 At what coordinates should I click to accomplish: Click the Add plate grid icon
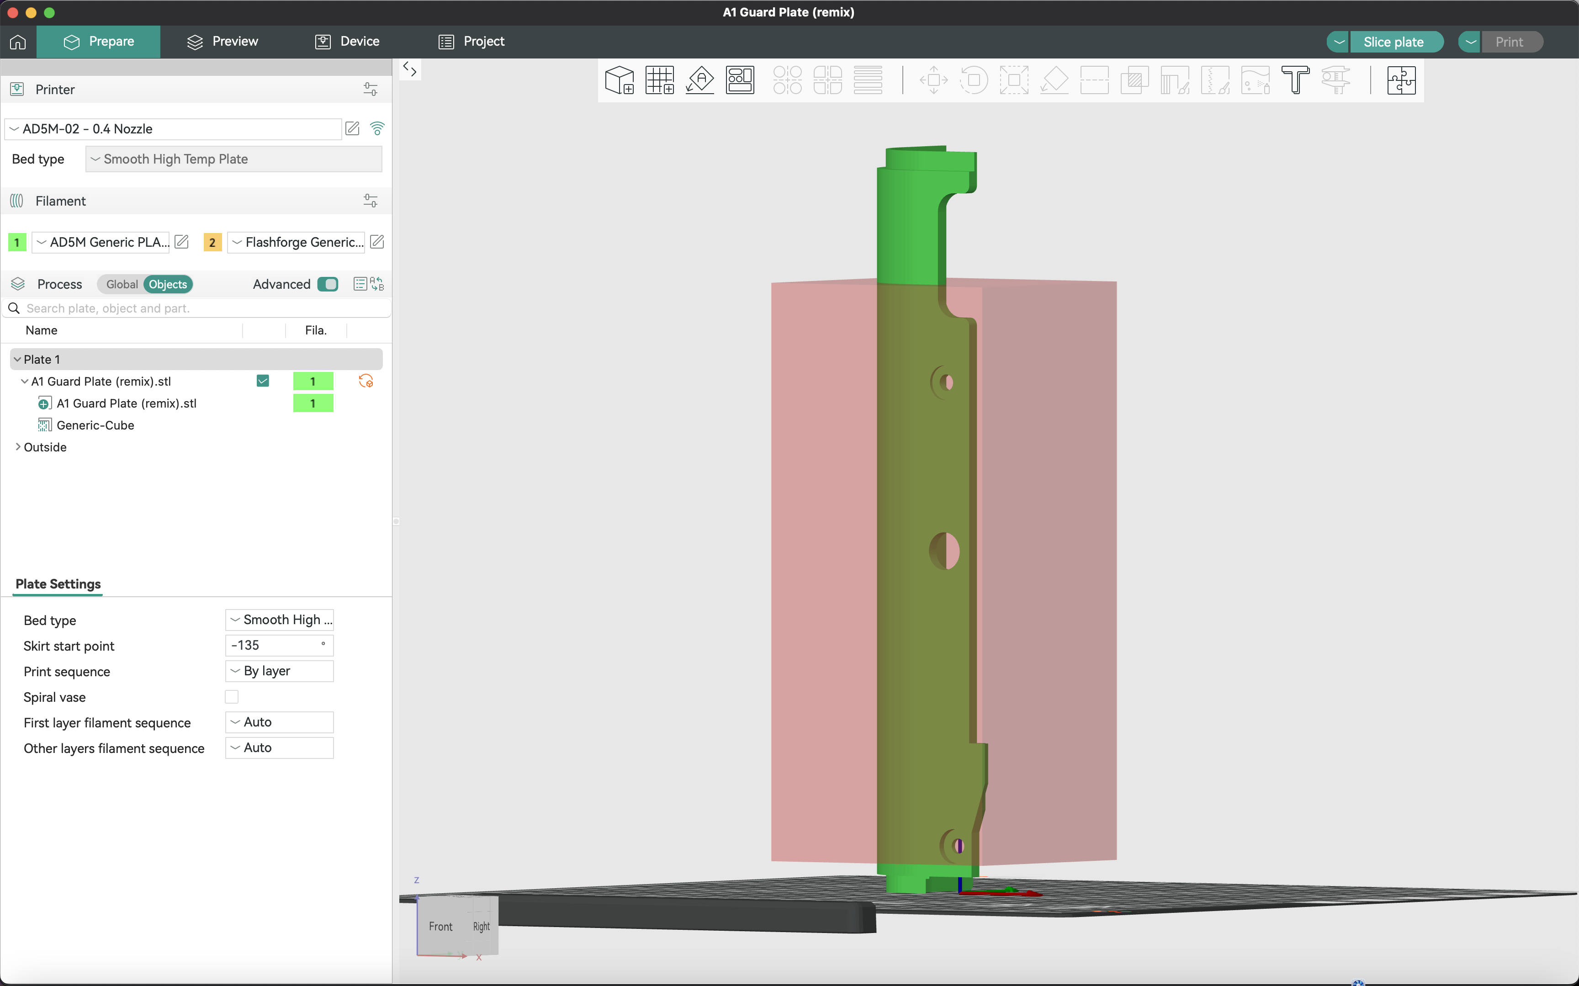(x=659, y=80)
